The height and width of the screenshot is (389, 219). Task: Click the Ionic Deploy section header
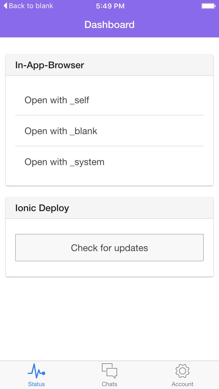pos(42,208)
